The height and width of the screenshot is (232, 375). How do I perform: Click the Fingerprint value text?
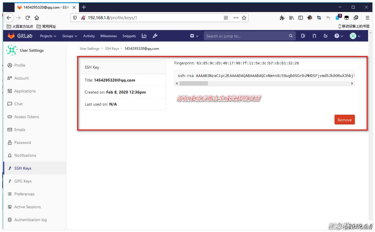[x=248, y=63]
